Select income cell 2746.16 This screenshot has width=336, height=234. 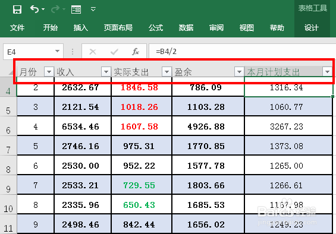click(x=83, y=146)
